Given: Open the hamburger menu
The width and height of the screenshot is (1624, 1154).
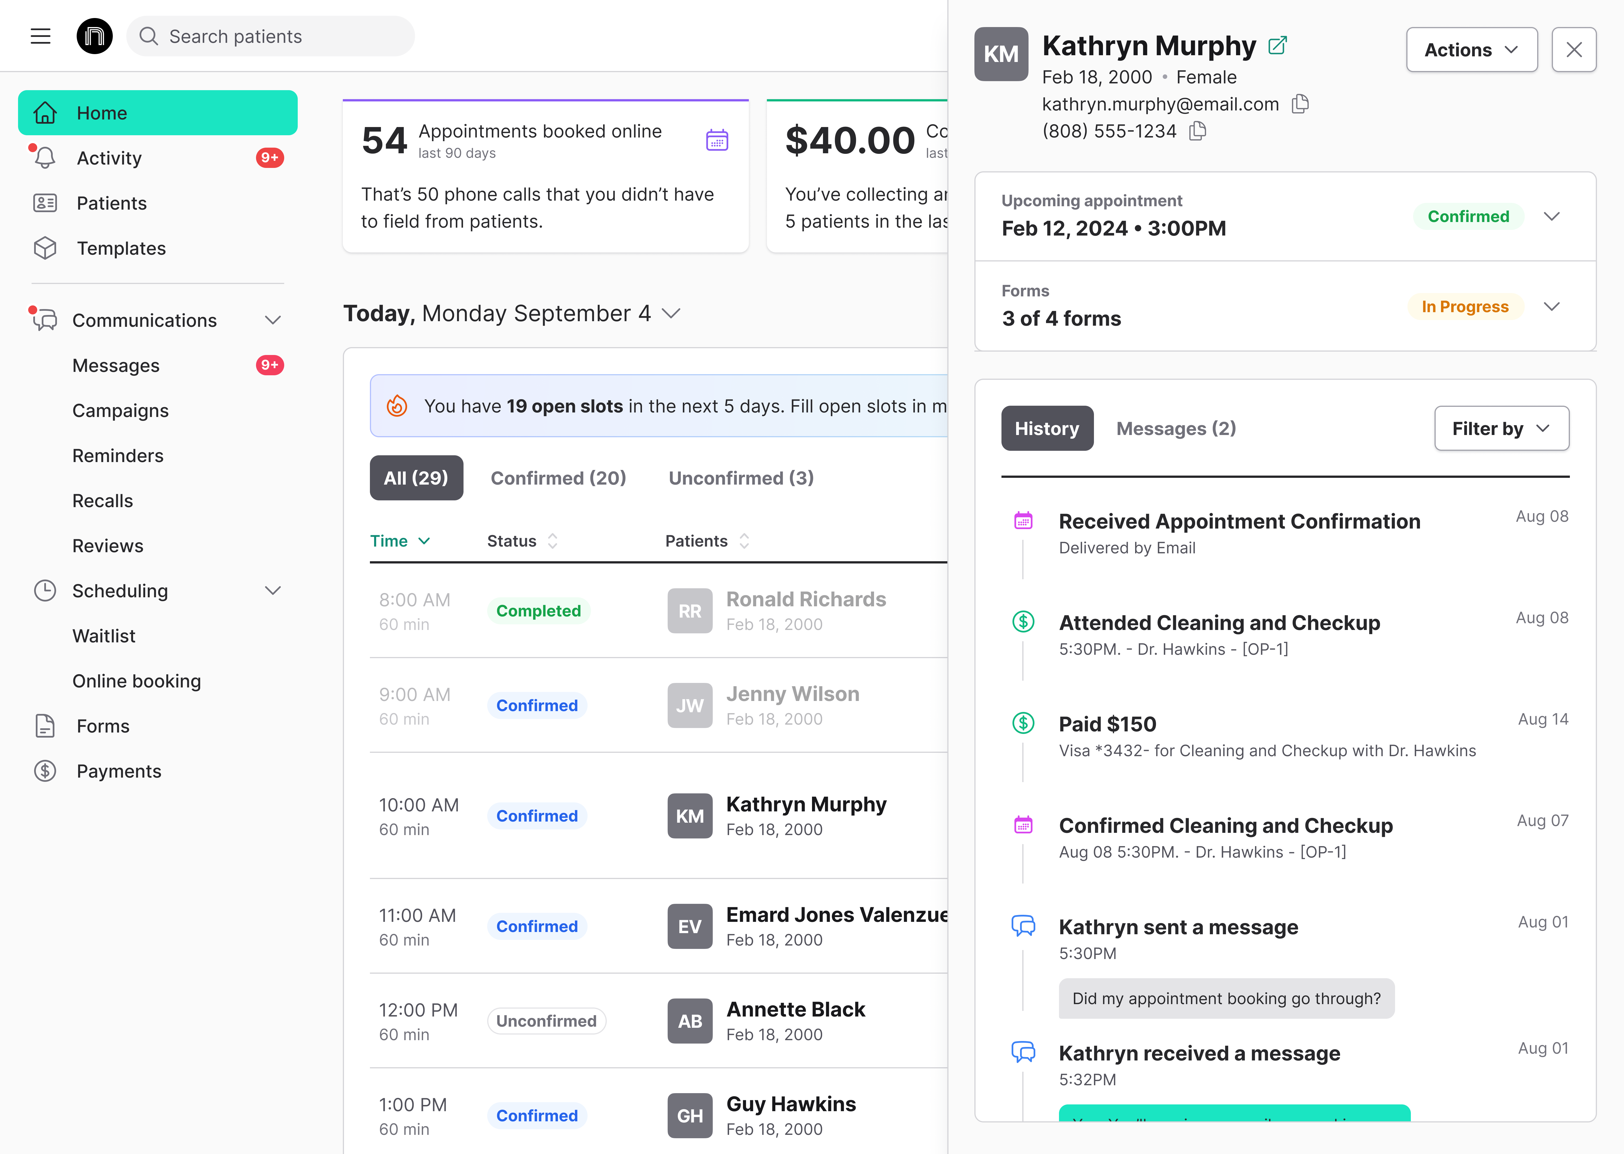Looking at the screenshot, I should coord(41,36).
